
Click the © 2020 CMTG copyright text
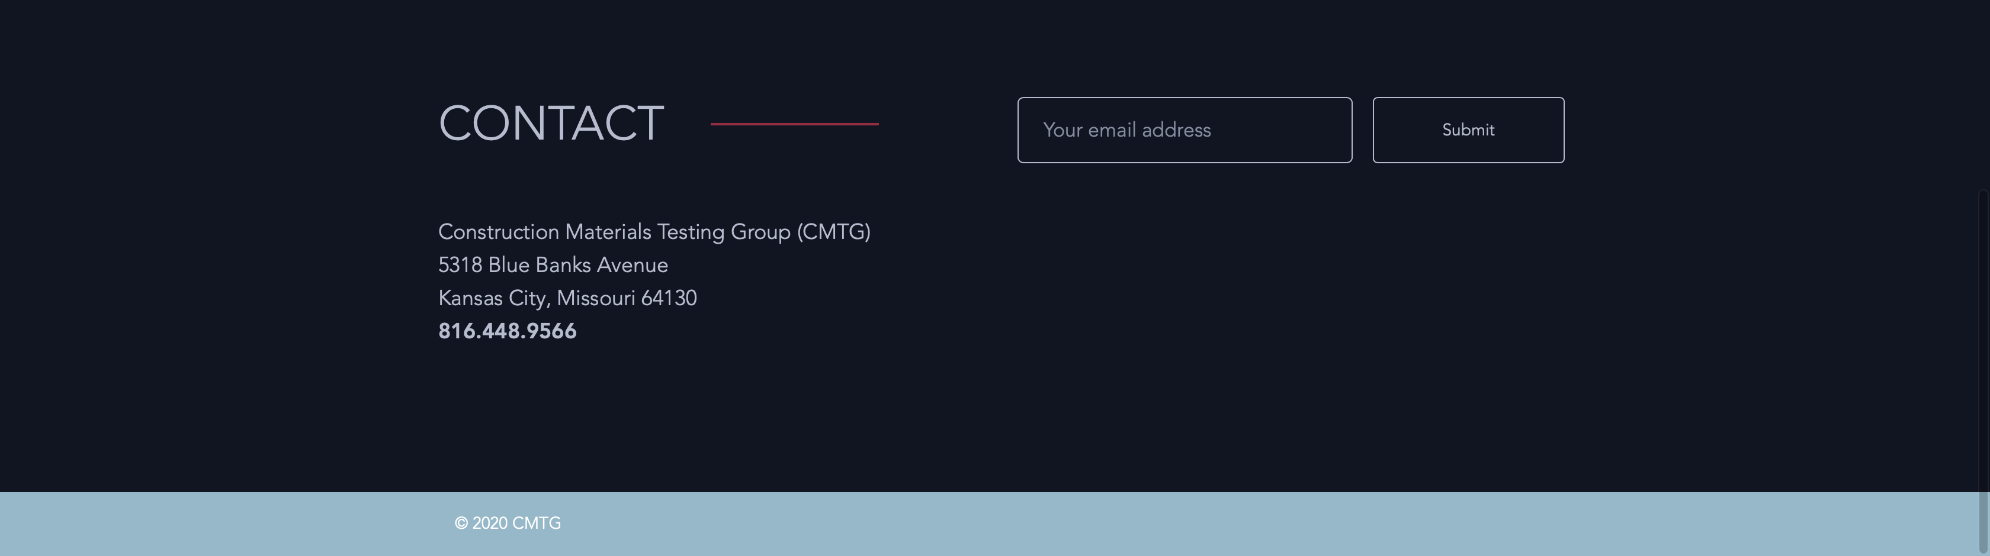point(508,523)
